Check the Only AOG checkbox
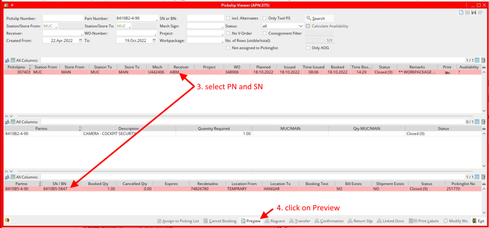This screenshot has height=228, width=489. [308, 48]
